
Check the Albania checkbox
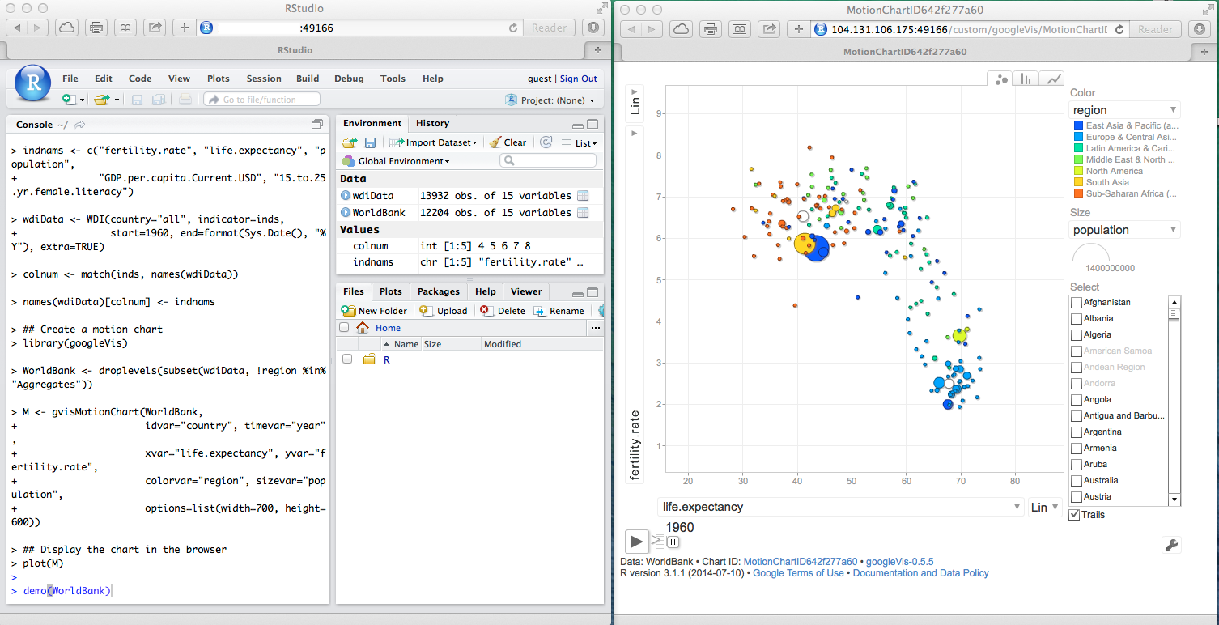pyautogui.click(x=1077, y=318)
